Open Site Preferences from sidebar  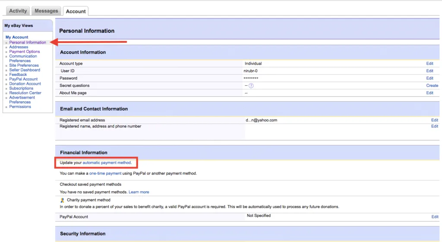(24, 65)
